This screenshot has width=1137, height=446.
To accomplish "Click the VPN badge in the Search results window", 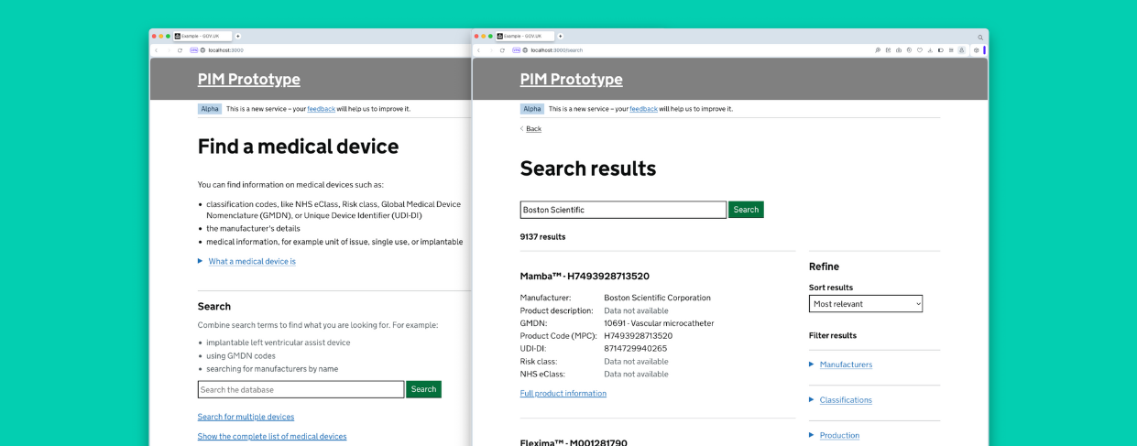I will tap(516, 50).
